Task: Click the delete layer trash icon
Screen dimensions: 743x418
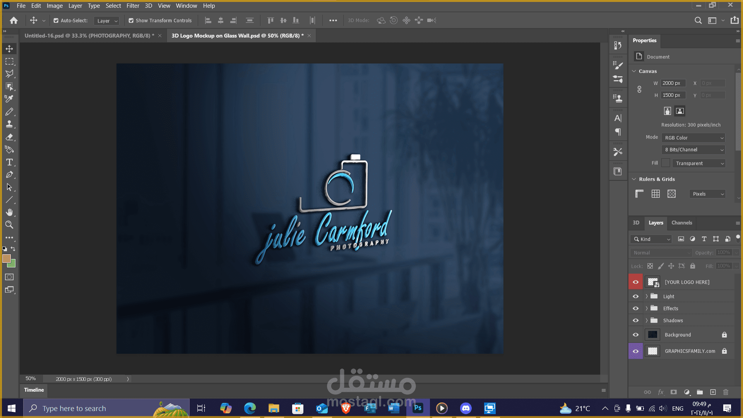Action: click(726, 392)
